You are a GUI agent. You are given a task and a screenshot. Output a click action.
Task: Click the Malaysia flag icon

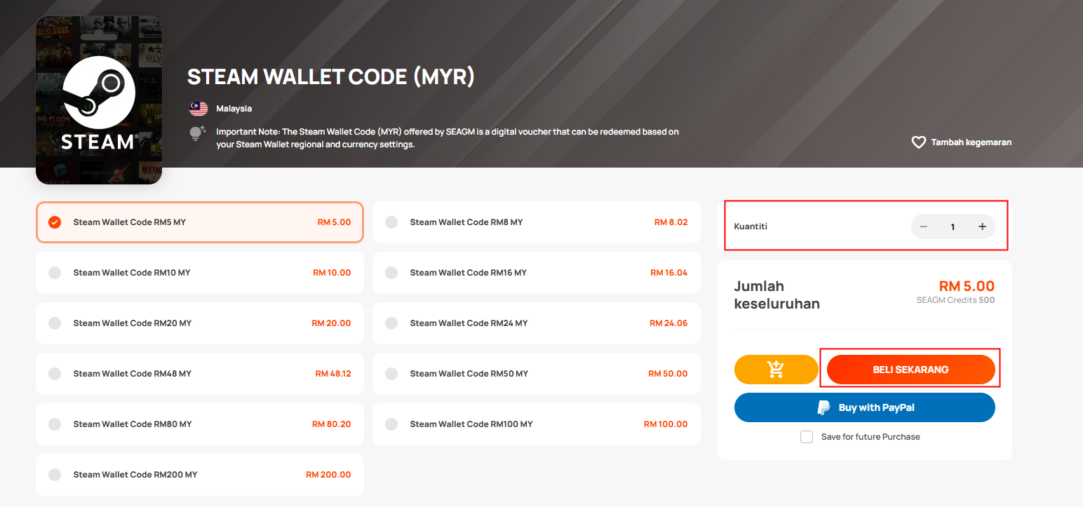tap(199, 109)
